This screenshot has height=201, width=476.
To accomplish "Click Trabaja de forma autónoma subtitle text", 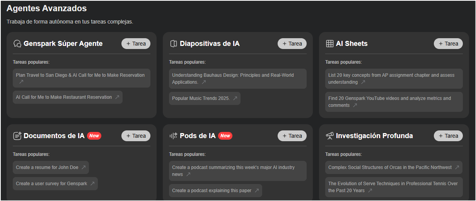I will (x=70, y=22).
